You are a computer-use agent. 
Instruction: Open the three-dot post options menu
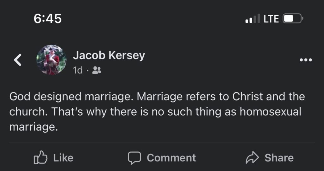tap(306, 60)
